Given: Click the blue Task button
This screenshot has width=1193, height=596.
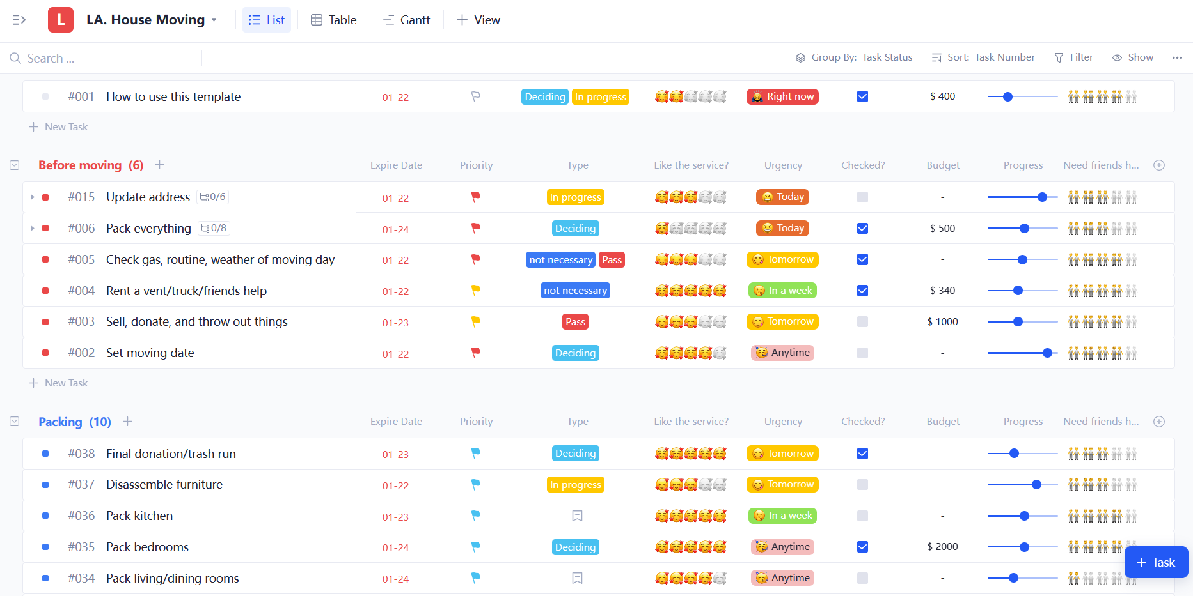Looking at the screenshot, I should click(1156, 562).
